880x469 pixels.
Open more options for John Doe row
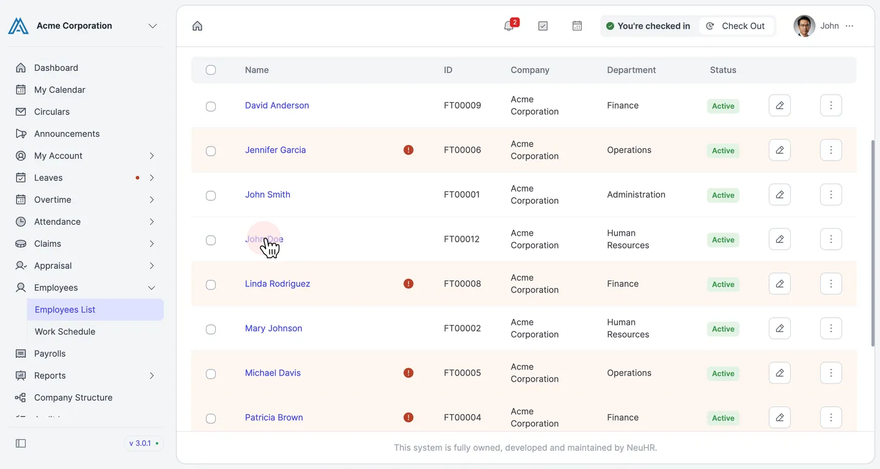(x=831, y=239)
